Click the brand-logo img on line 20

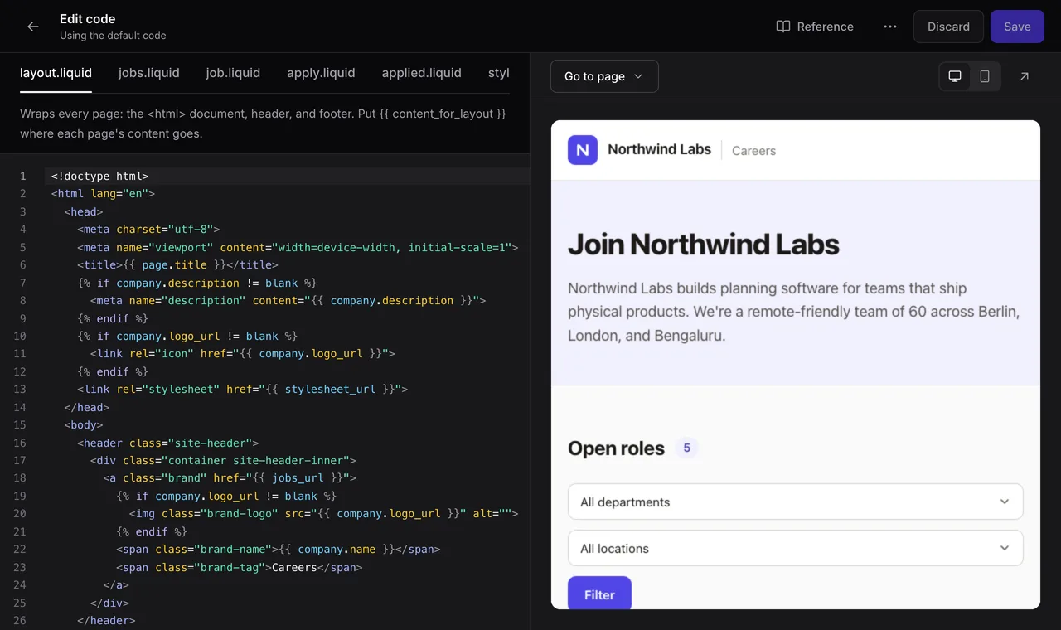pyautogui.click(x=323, y=513)
